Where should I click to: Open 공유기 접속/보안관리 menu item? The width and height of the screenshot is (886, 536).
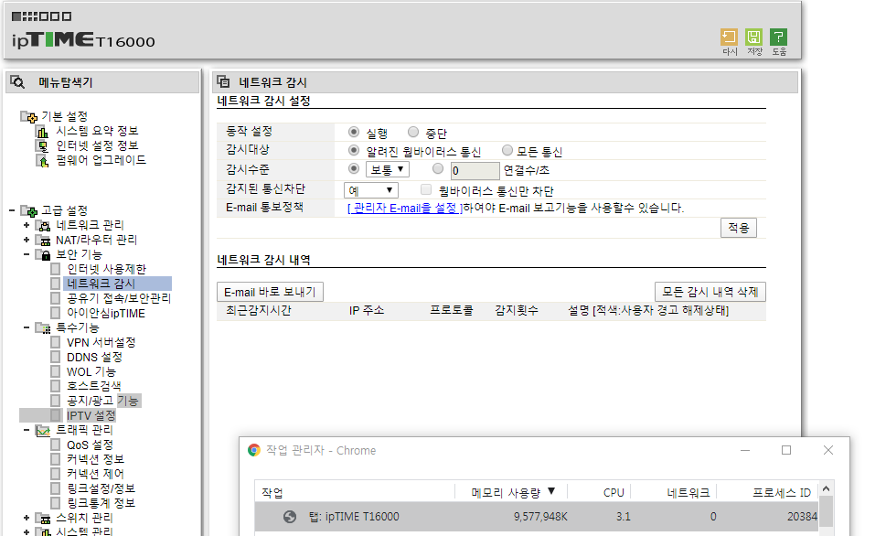(119, 298)
